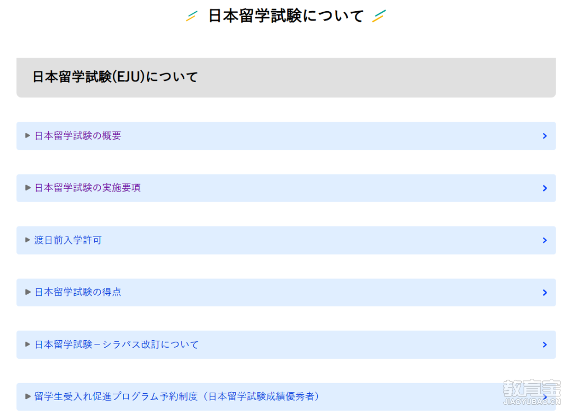Open the 日本留学試験の実施要項 link

pos(87,188)
